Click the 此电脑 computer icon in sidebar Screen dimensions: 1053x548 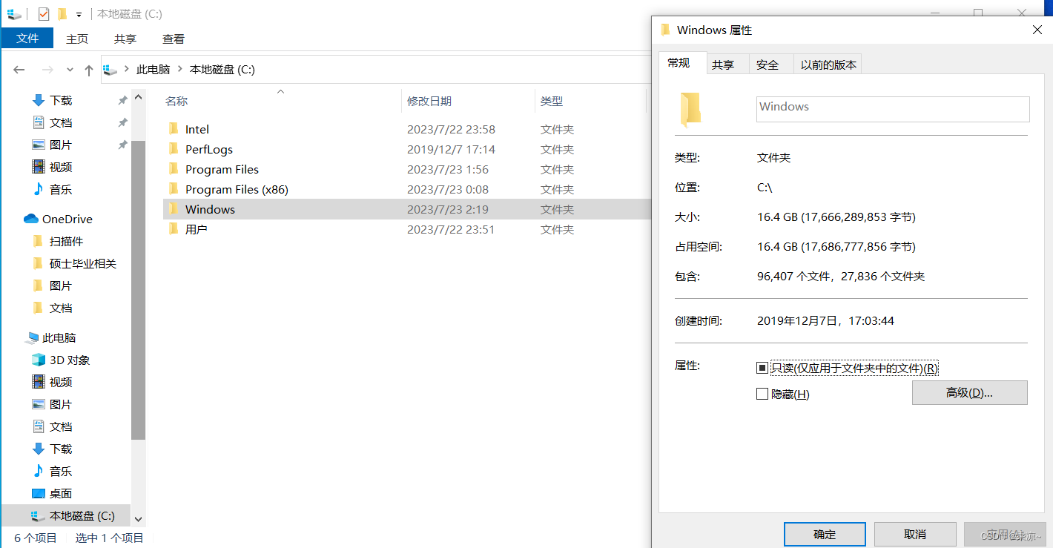click(31, 337)
